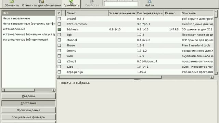This screenshot has height=123, width=219.
Task: Toggle the status checkbox for 6tunnel
Action: 59,40
